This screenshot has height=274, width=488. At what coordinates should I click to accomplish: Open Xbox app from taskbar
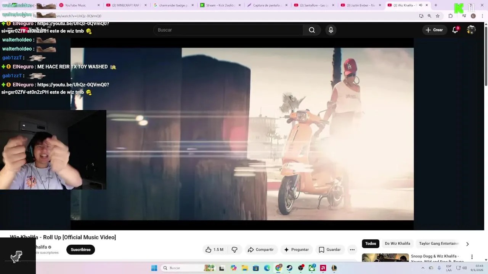pos(312,268)
